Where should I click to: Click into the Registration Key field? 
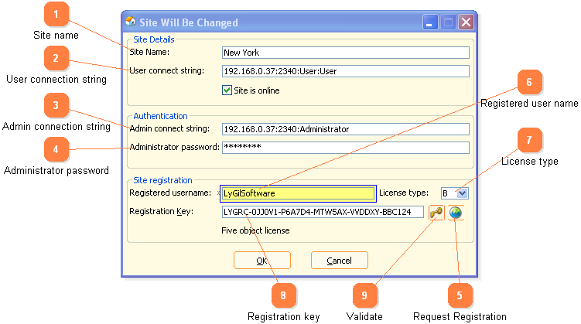pyautogui.click(x=323, y=212)
